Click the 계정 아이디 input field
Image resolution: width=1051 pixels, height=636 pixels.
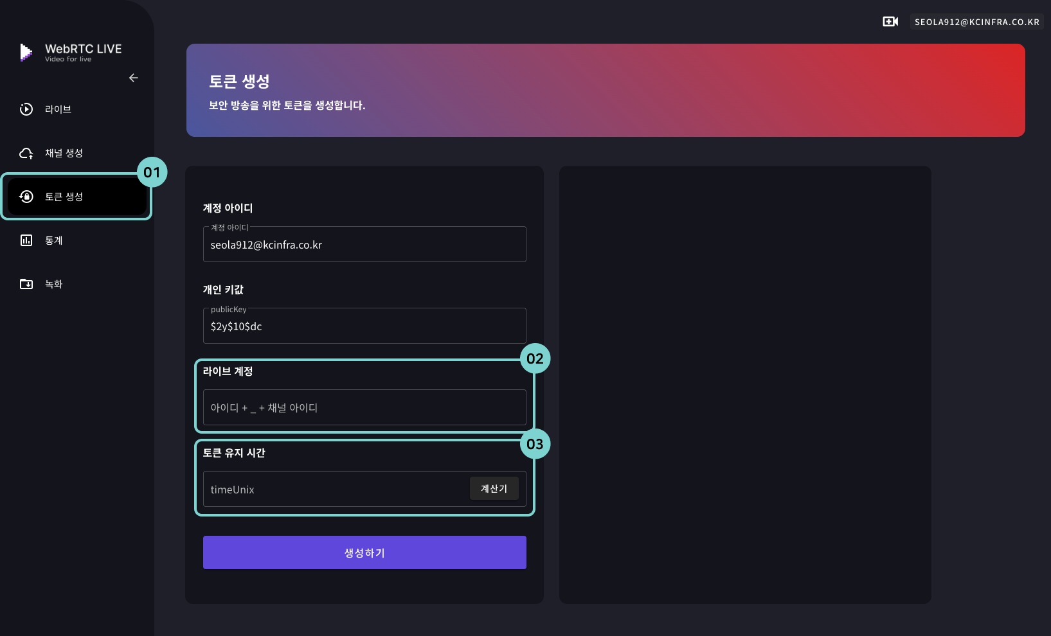coord(364,245)
